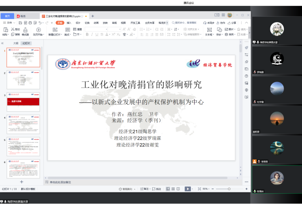Switch to slide sorter view icon

[174, 189]
